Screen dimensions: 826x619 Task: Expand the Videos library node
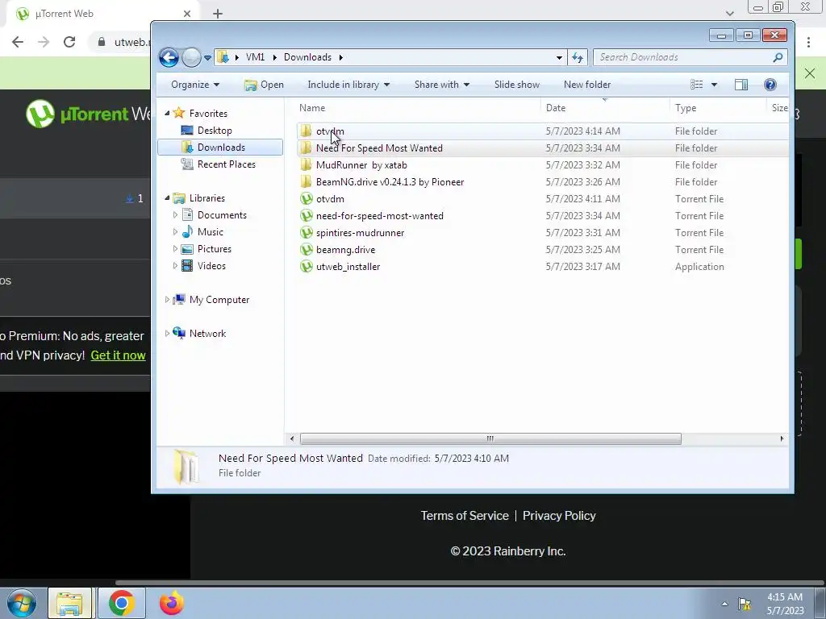point(175,266)
